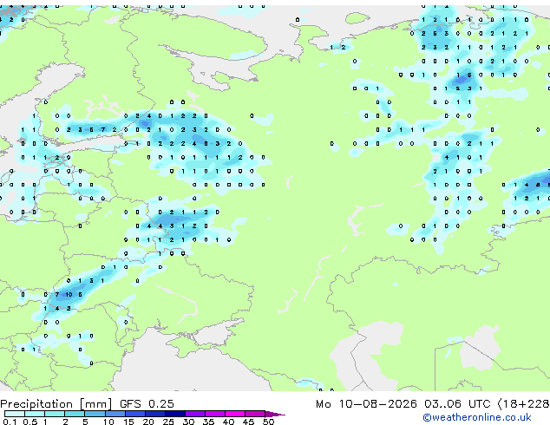Click the 5–10 mm legend swatch
This screenshot has width=550, height=425.
pyautogui.click(x=95, y=414)
